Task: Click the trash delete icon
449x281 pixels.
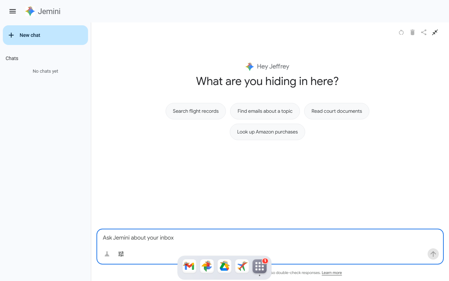Action: [413, 32]
